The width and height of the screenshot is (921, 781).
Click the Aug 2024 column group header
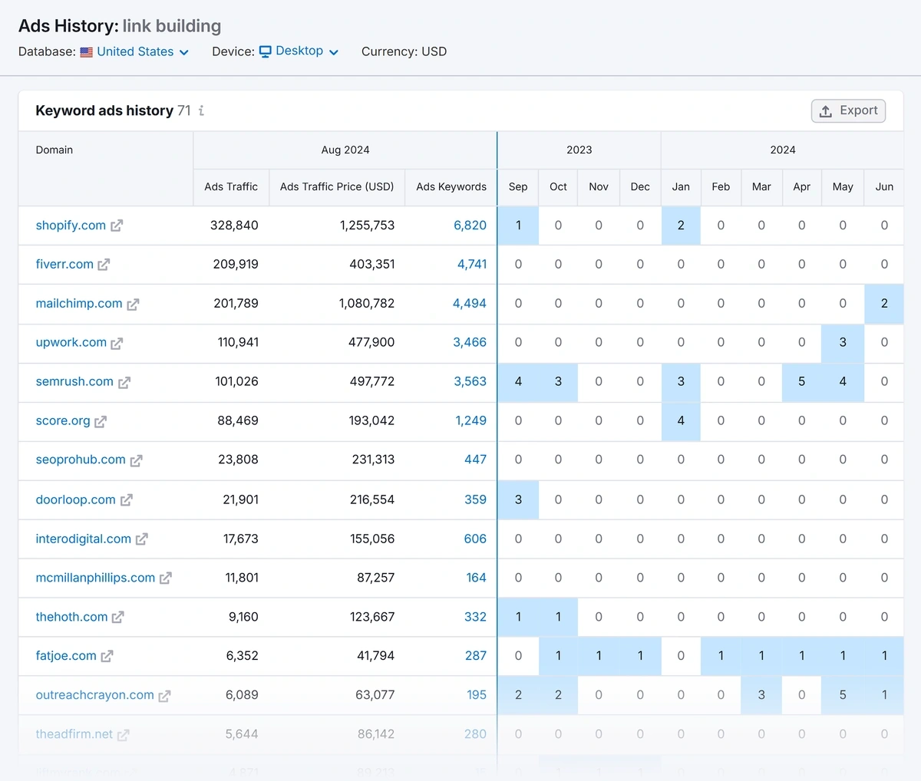tap(345, 150)
